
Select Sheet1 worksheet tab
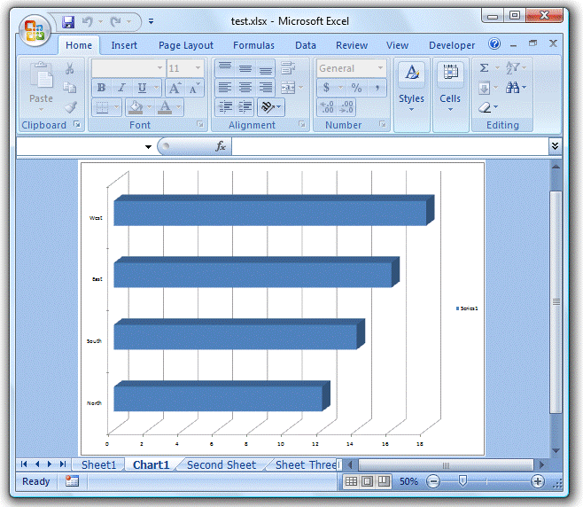coord(99,465)
